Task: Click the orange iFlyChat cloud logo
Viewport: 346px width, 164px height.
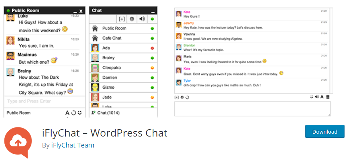Action: coord(18,143)
